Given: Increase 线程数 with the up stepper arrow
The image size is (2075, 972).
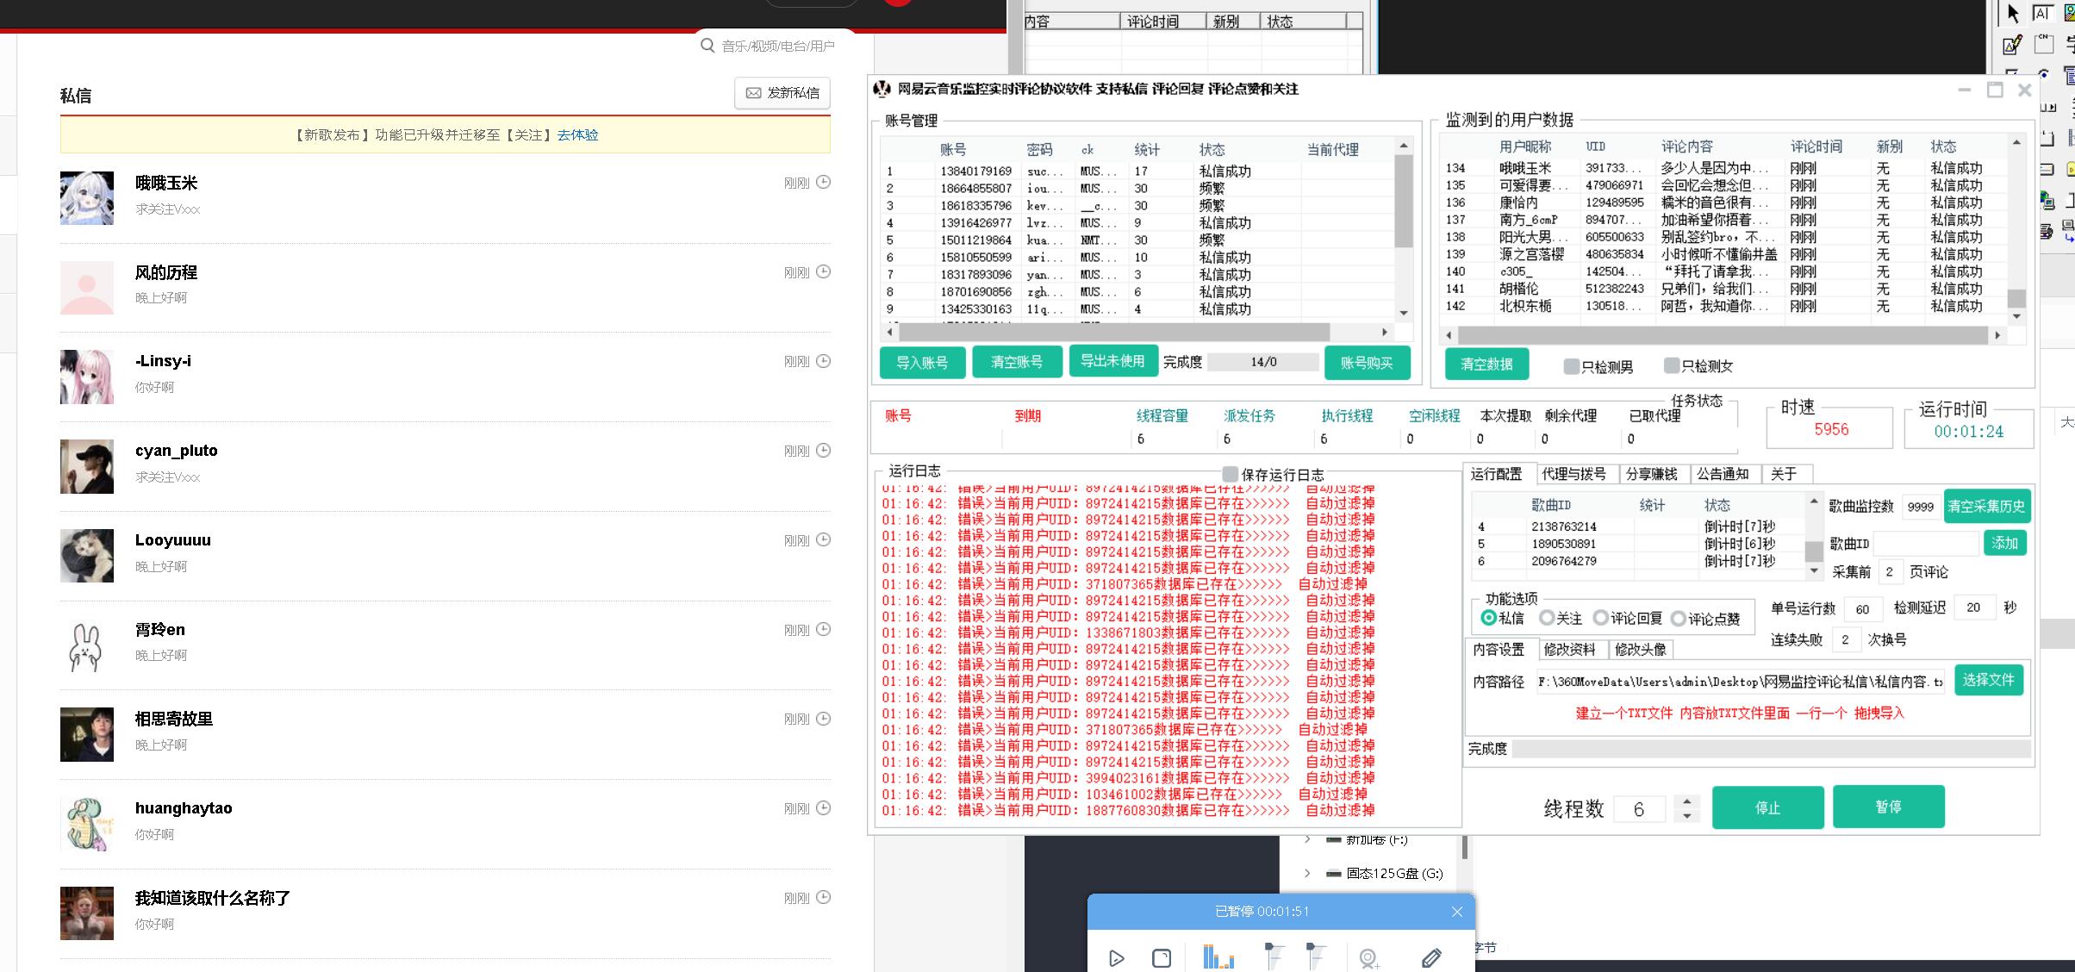Looking at the screenshot, I should [1686, 801].
